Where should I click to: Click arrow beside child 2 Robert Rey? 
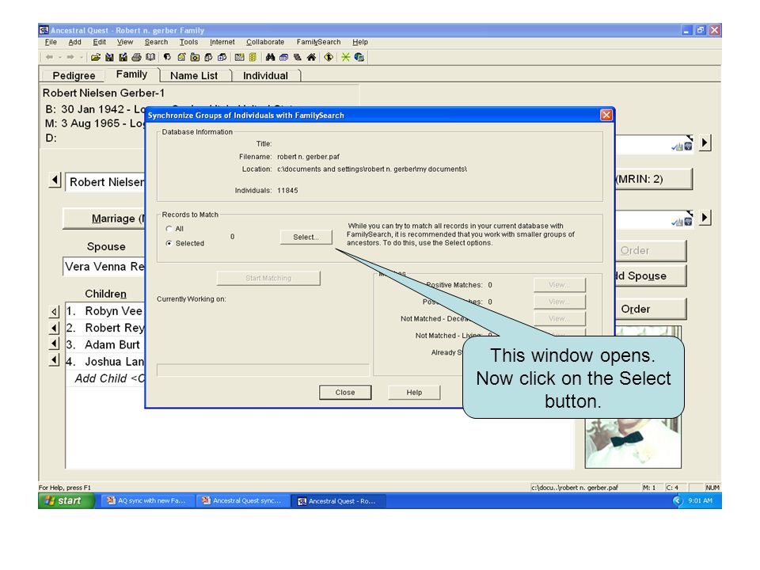click(x=55, y=328)
